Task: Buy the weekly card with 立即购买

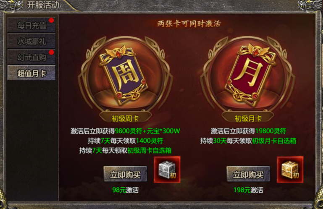Action: (x=125, y=174)
